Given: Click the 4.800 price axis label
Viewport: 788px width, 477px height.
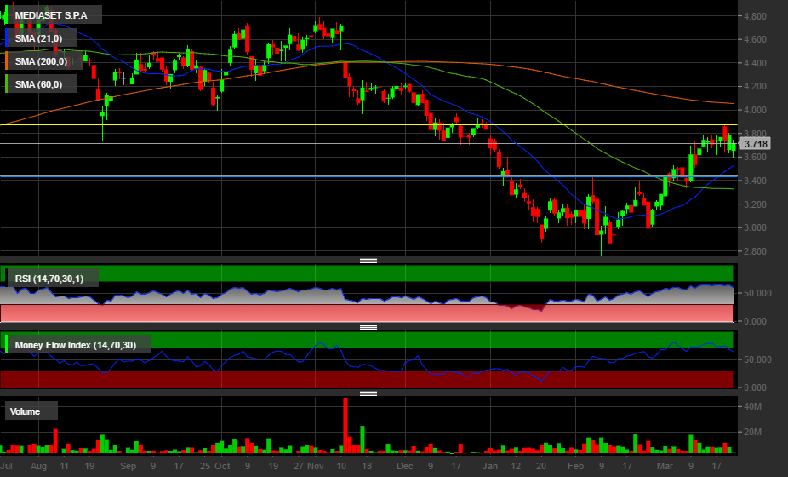Looking at the screenshot, I should click(756, 16).
